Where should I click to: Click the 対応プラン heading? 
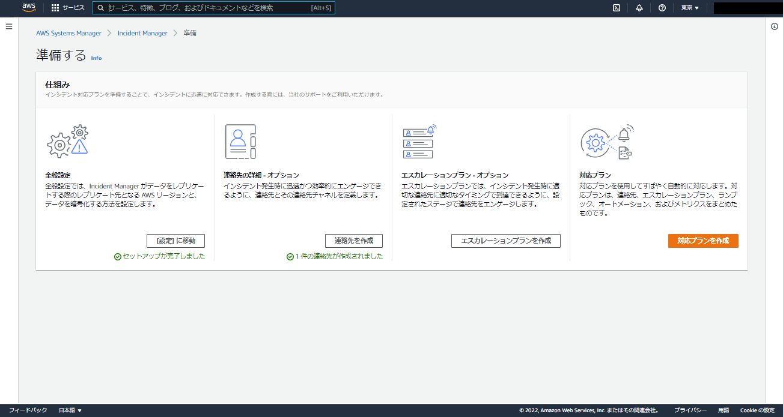coord(595,175)
